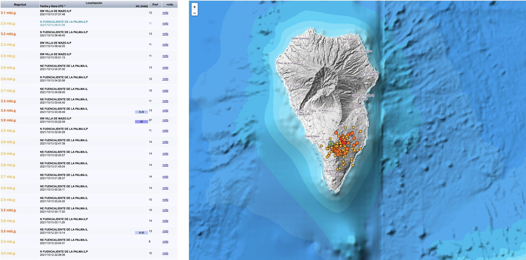Open +info for 03:22:09 earthquake
The image size is (526, 260).
[x=165, y=120]
